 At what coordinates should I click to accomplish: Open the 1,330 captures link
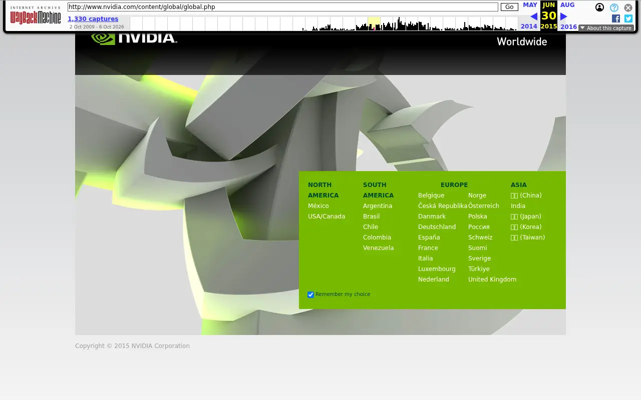click(x=93, y=19)
